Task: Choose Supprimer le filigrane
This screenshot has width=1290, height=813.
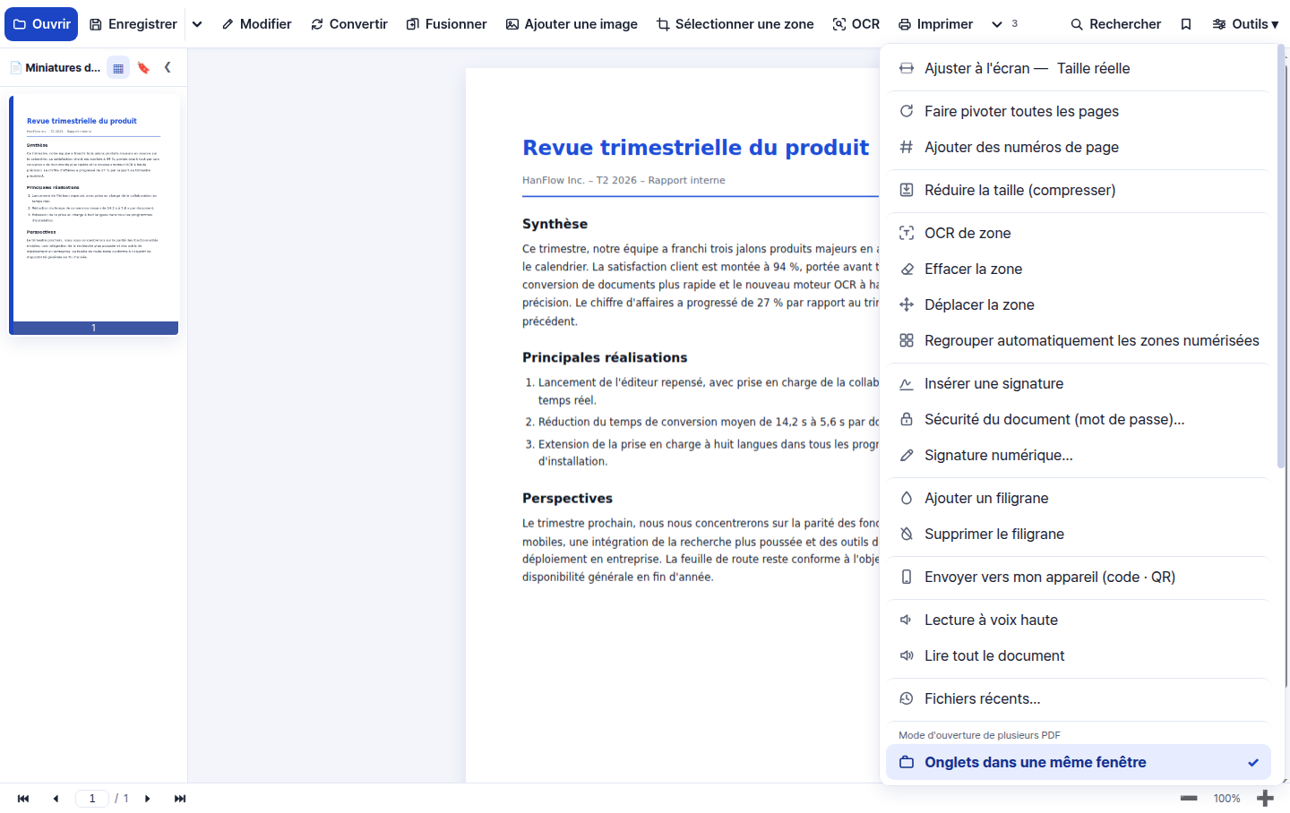Action: click(x=1079, y=534)
